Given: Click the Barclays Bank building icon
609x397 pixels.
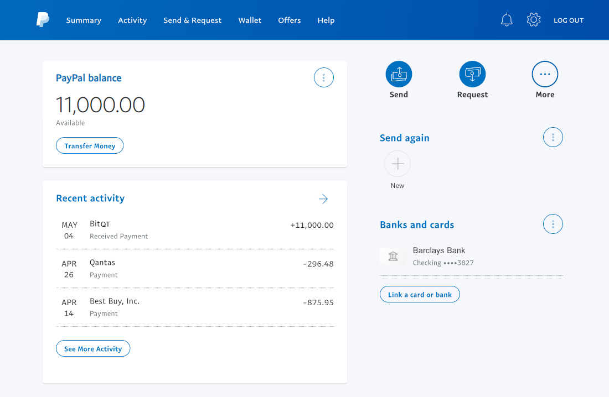Looking at the screenshot, I should [393, 256].
